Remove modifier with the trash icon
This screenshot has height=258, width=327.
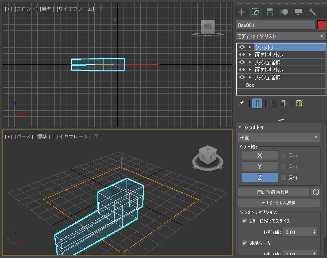coord(284,103)
